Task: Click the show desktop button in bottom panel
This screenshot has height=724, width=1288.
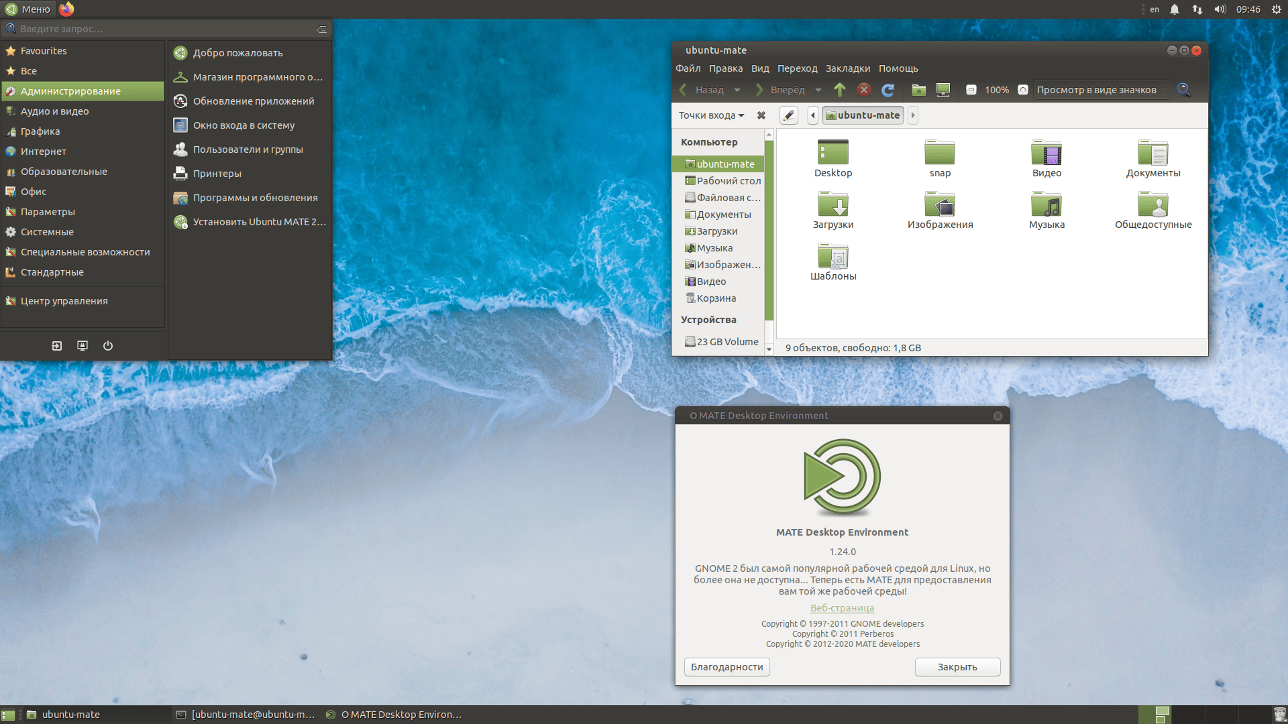Action: click(x=8, y=715)
